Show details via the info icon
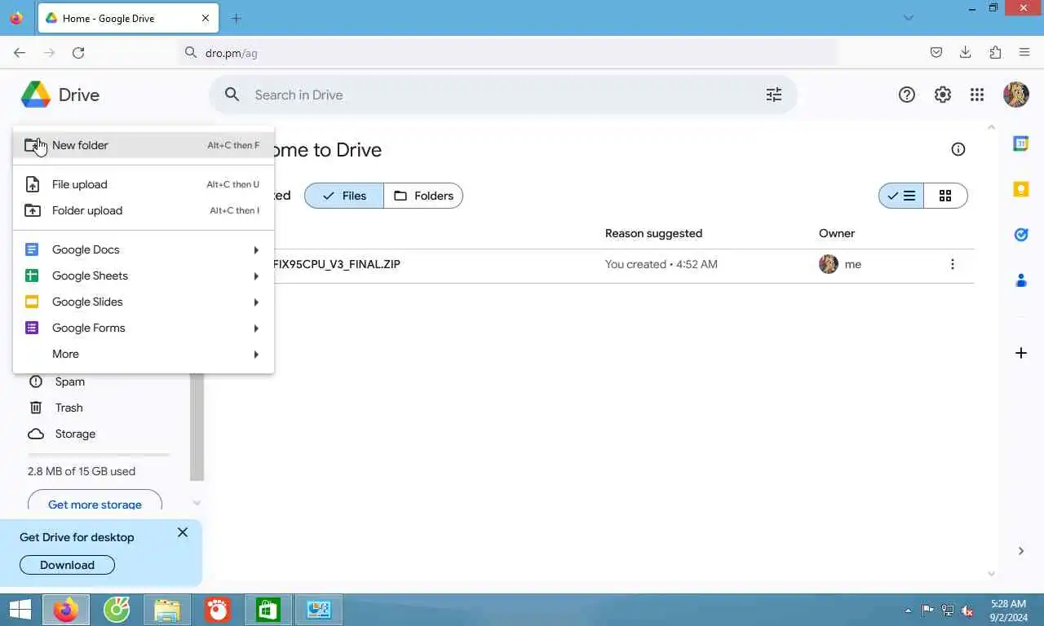1044x626 pixels. tap(958, 149)
